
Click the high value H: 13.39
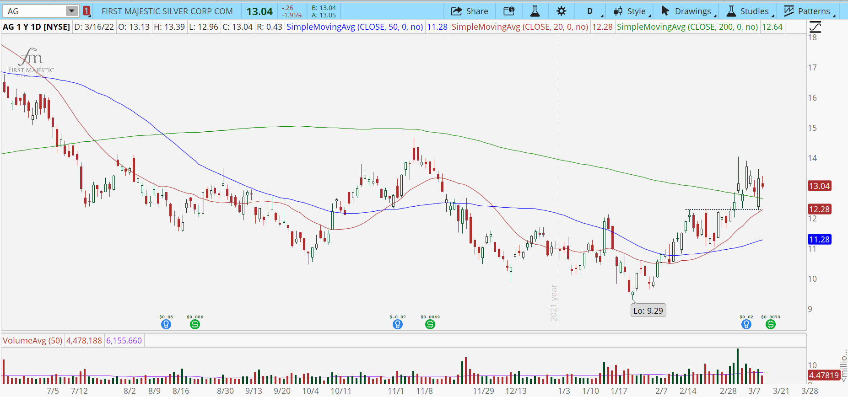169,27
